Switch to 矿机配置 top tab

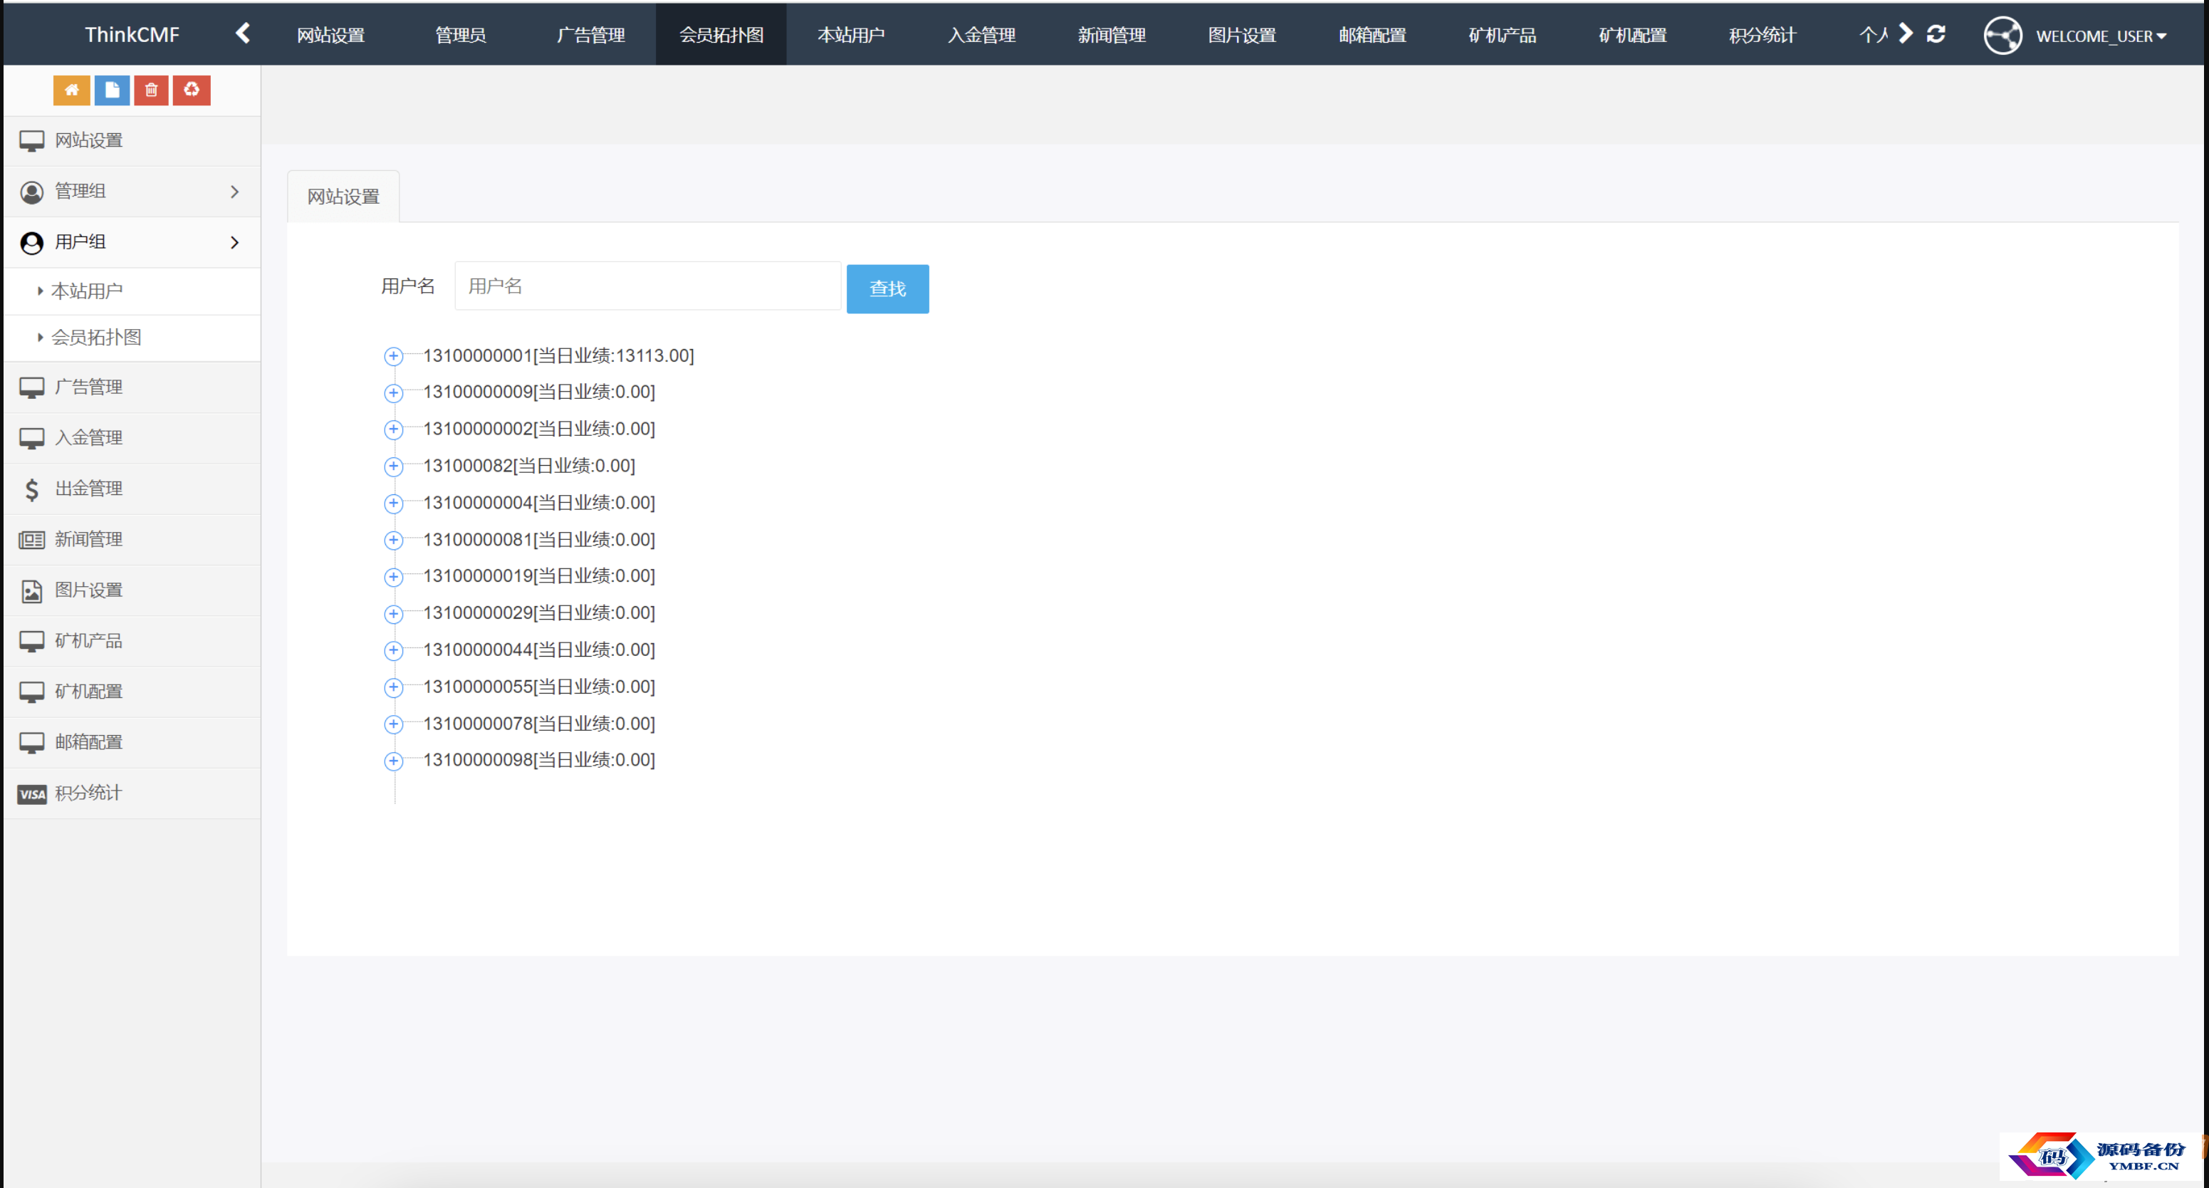click(x=1633, y=34)
